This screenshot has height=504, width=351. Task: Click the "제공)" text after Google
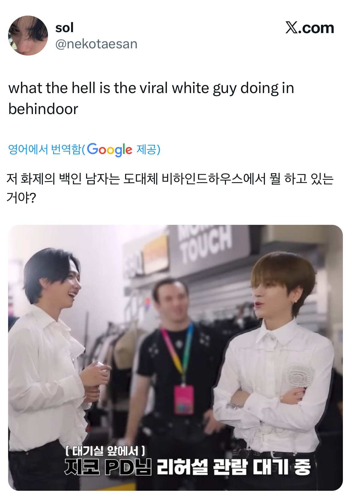(x=148, y=149)
